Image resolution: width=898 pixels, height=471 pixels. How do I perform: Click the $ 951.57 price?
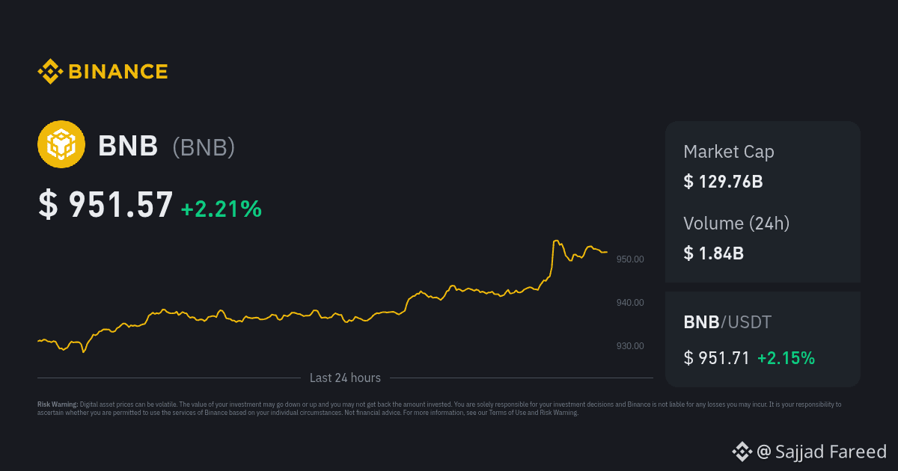click(106, 206)
